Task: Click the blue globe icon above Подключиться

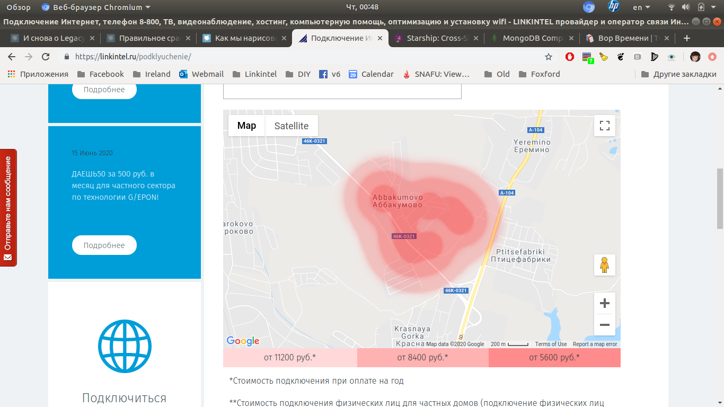Action: [x=125, y=347]
